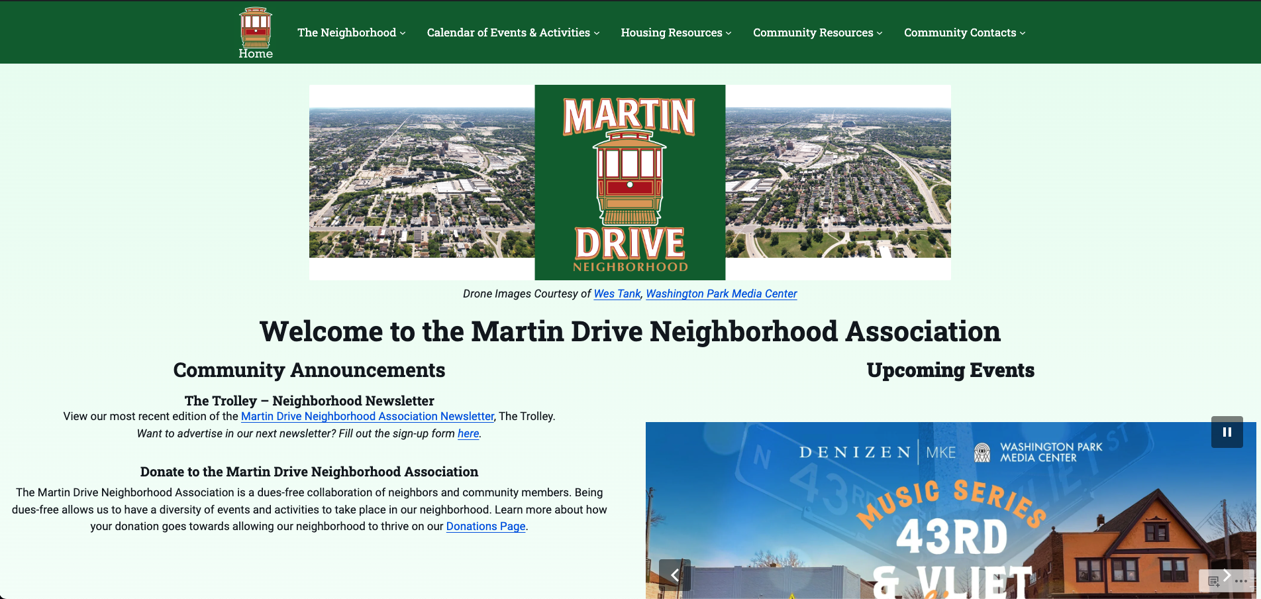The image size is (1261, 599).
Task: Open the Wes Tank link
Action: click(x=617, y=294)
